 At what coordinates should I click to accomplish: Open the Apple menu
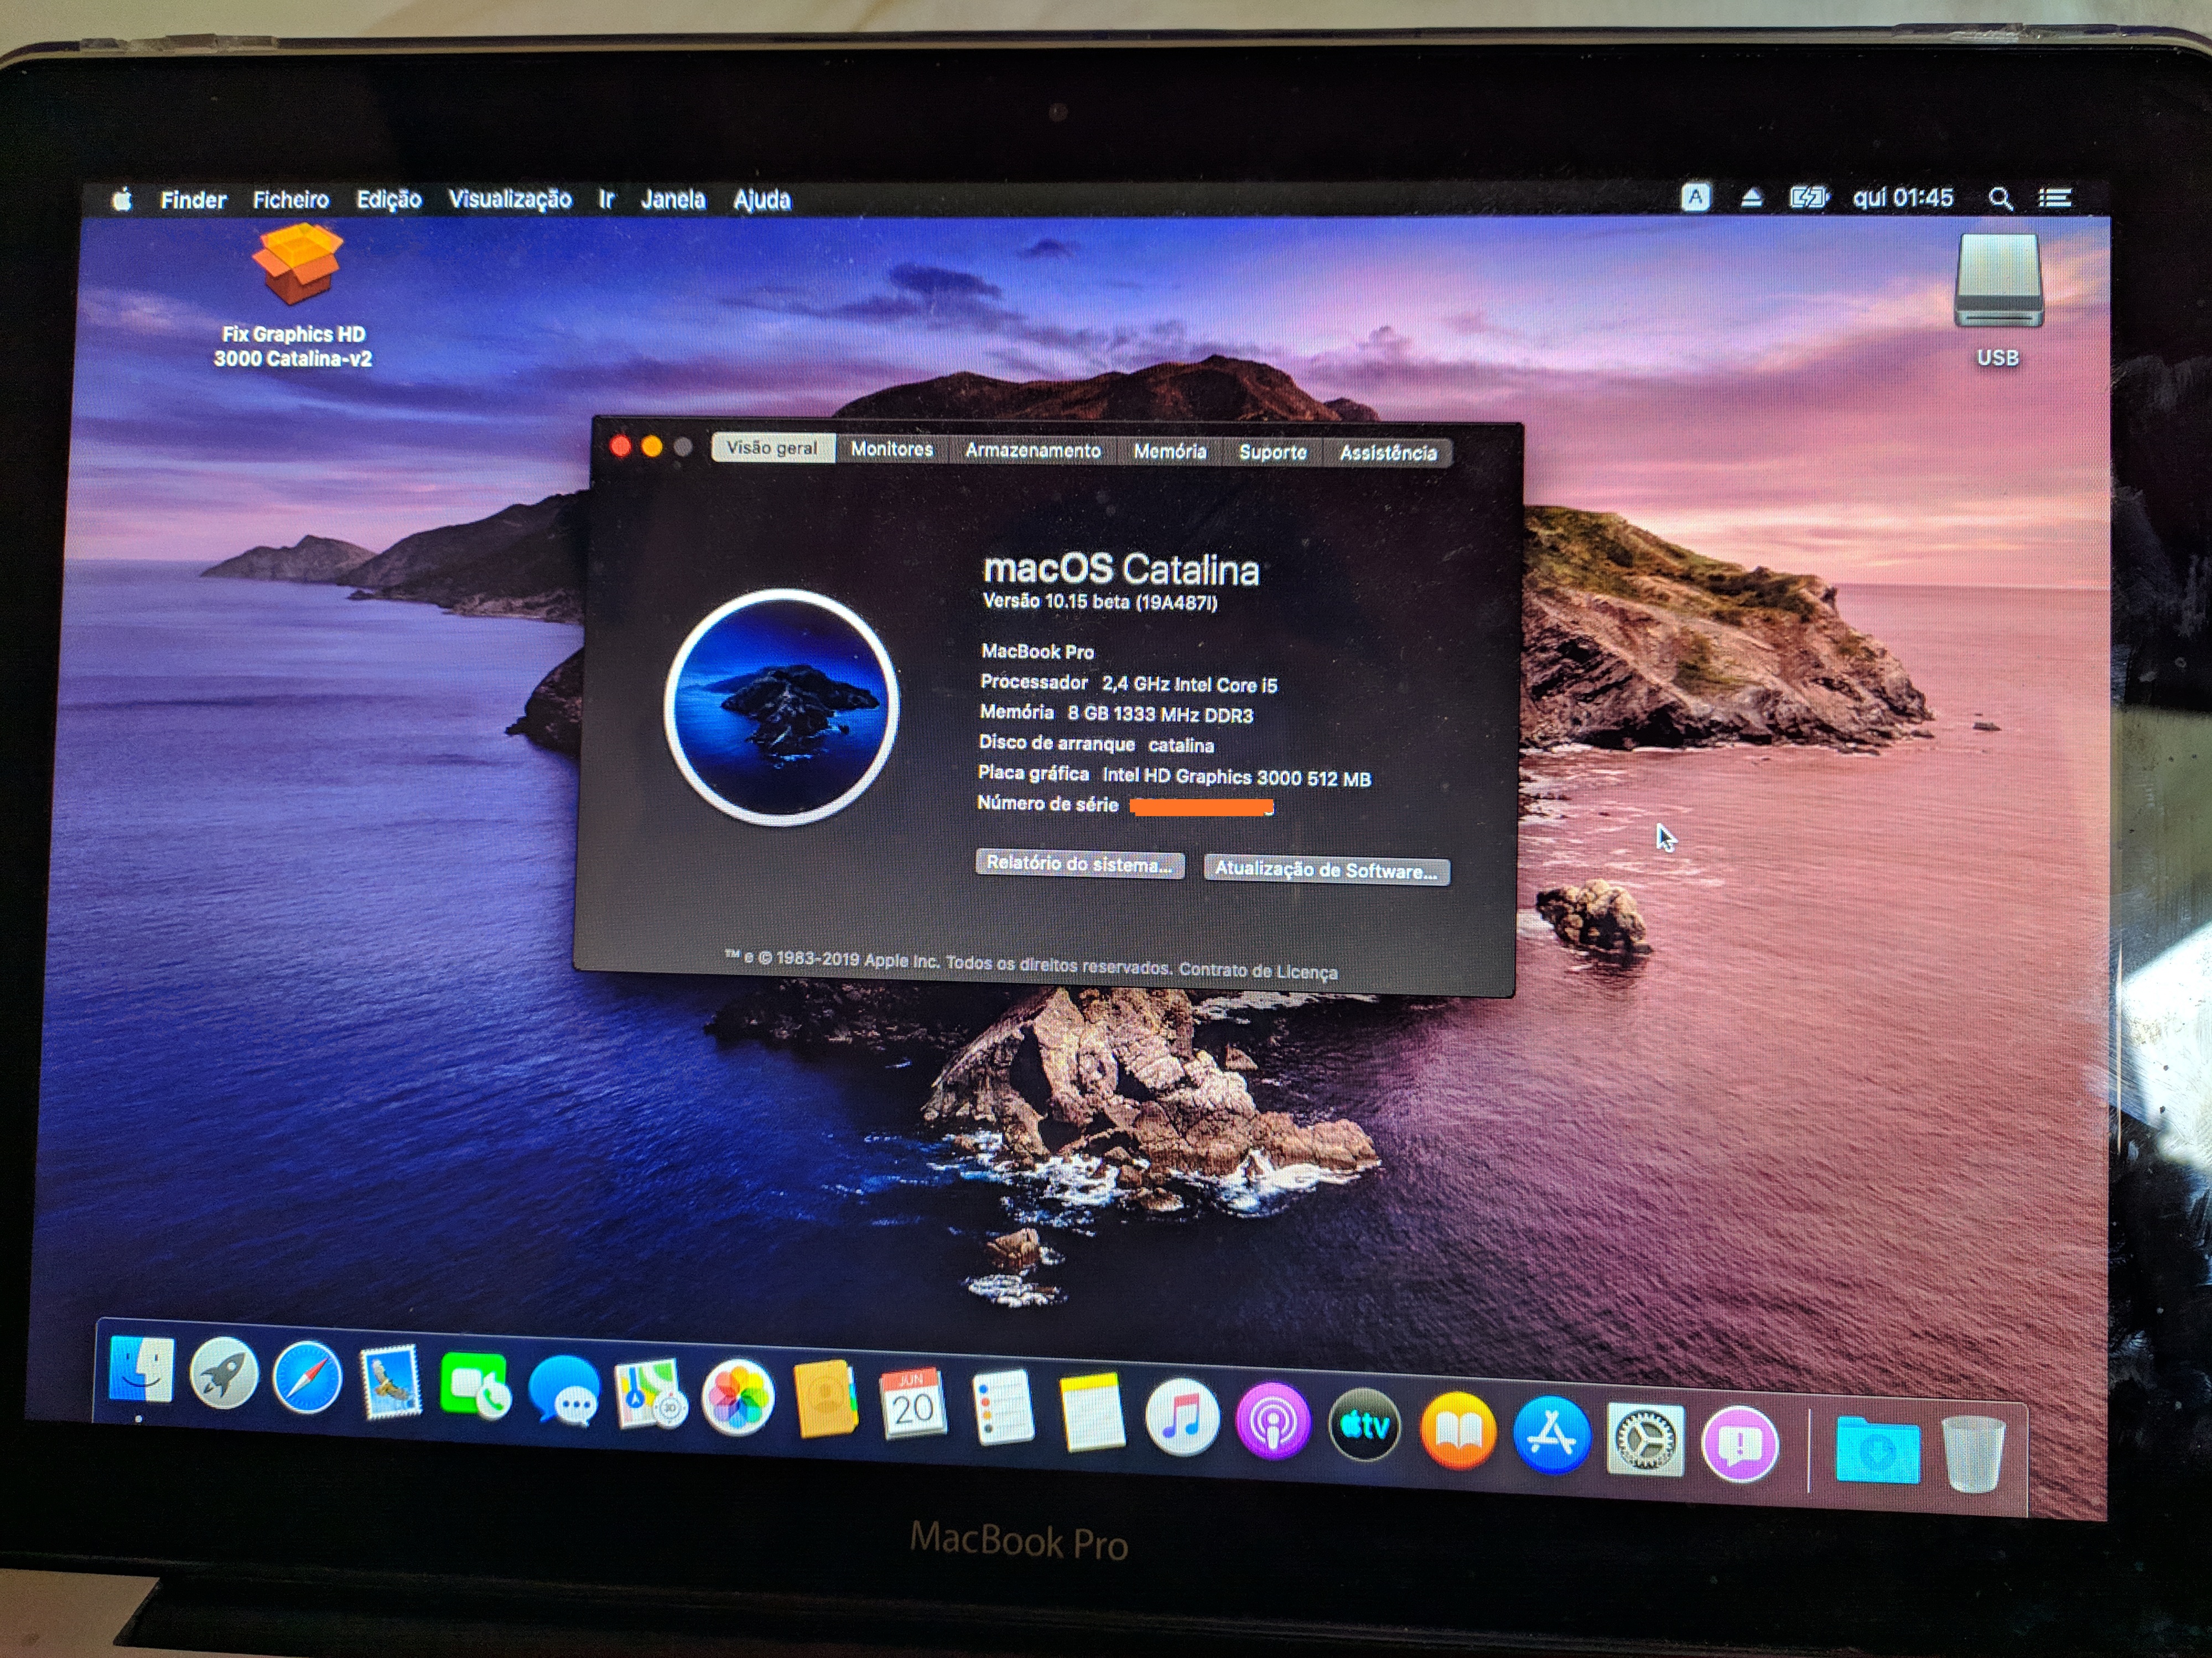coord(122,200)
